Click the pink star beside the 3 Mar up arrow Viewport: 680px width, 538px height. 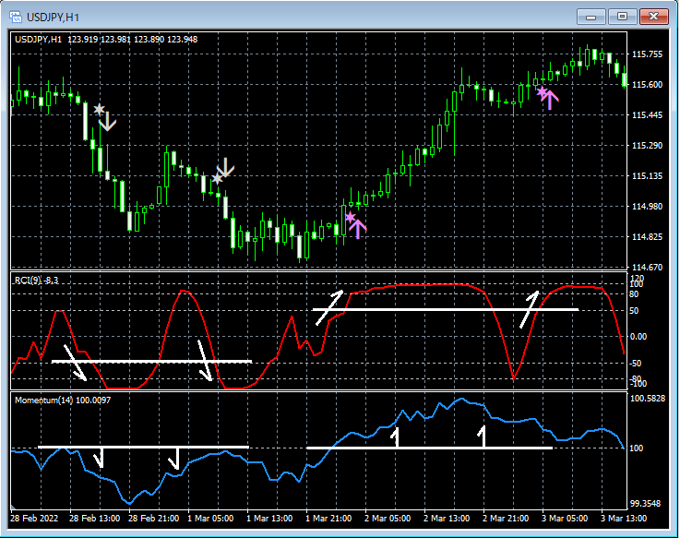tap(542, 91)
